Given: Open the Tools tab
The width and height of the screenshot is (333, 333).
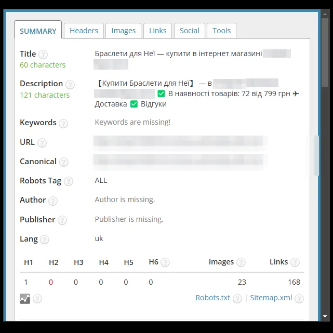Looking at the screenshot, I should [x=221, y=31].
